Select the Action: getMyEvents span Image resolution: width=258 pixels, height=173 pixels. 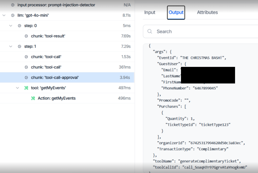click(66, 98)
